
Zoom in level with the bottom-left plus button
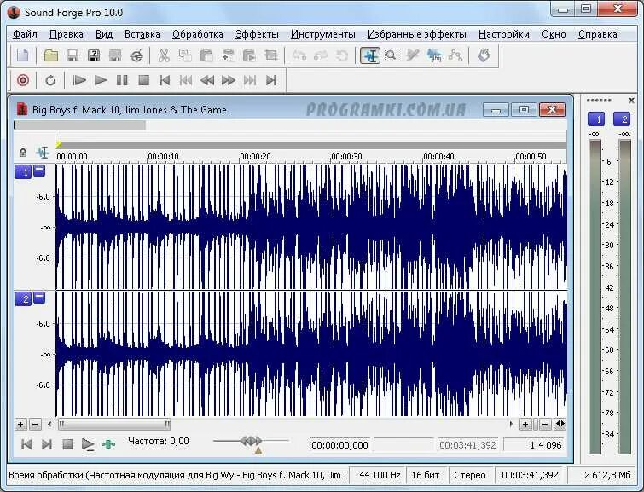pyautogui.click(x=20, y=425)
